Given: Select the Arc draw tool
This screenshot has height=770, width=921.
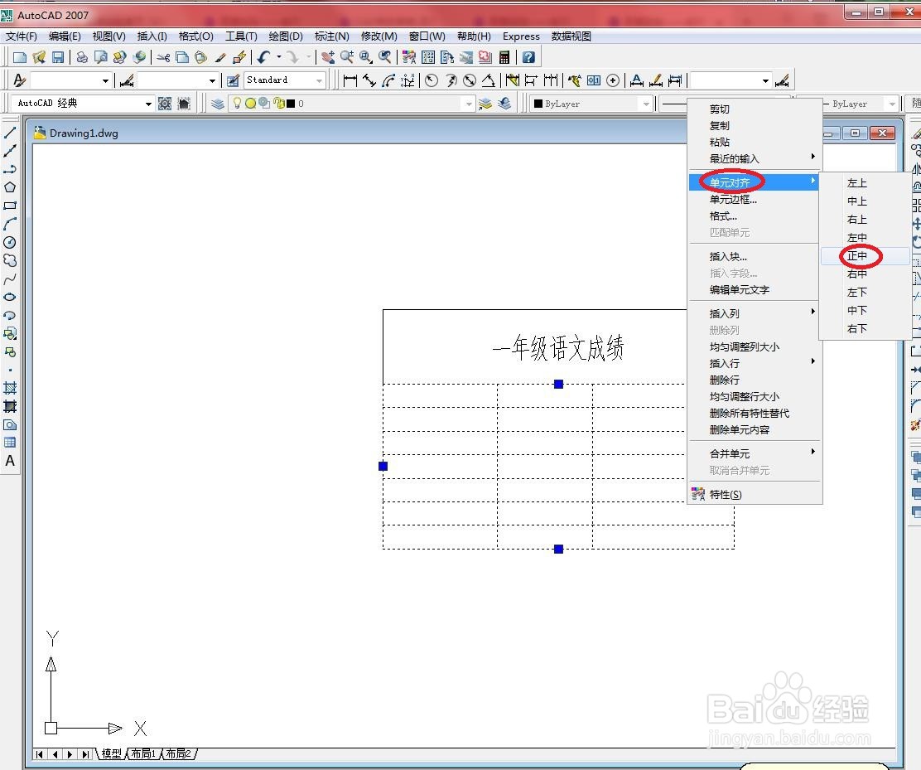Looking at the screenshot, I should pyautogui.click(x=10, y=224).
